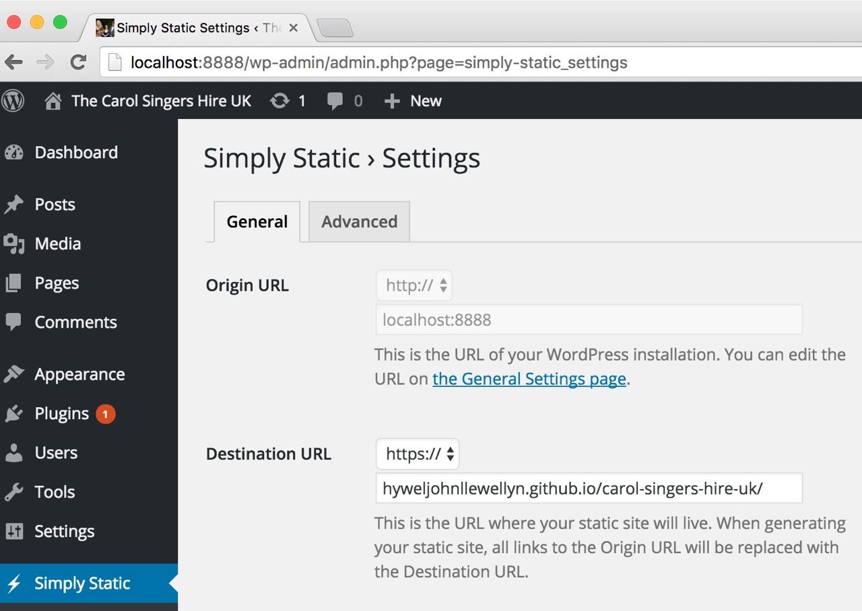Open a new browser tab
This screenshot has height=611, width=862.
(x=335, y=28)
